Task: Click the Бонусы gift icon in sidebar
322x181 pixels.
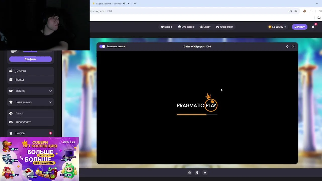Action: pyautogui.click(x=11, y=133)
